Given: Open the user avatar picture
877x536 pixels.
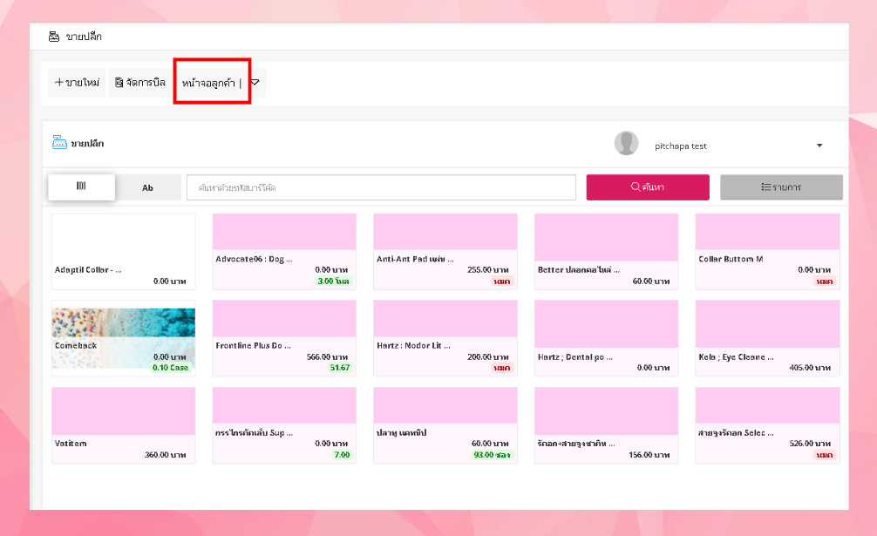Looking at the screenshot, I should [627, 143].
